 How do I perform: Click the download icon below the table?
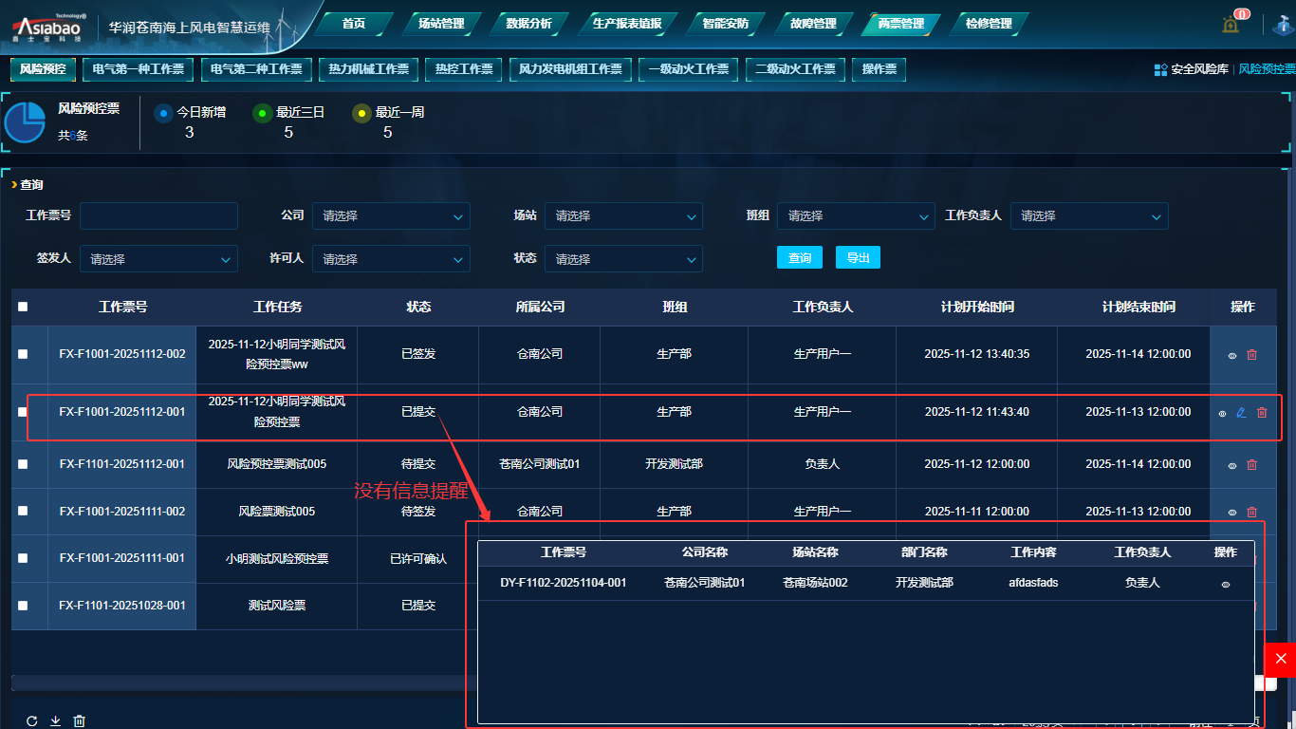pos(55,721)
